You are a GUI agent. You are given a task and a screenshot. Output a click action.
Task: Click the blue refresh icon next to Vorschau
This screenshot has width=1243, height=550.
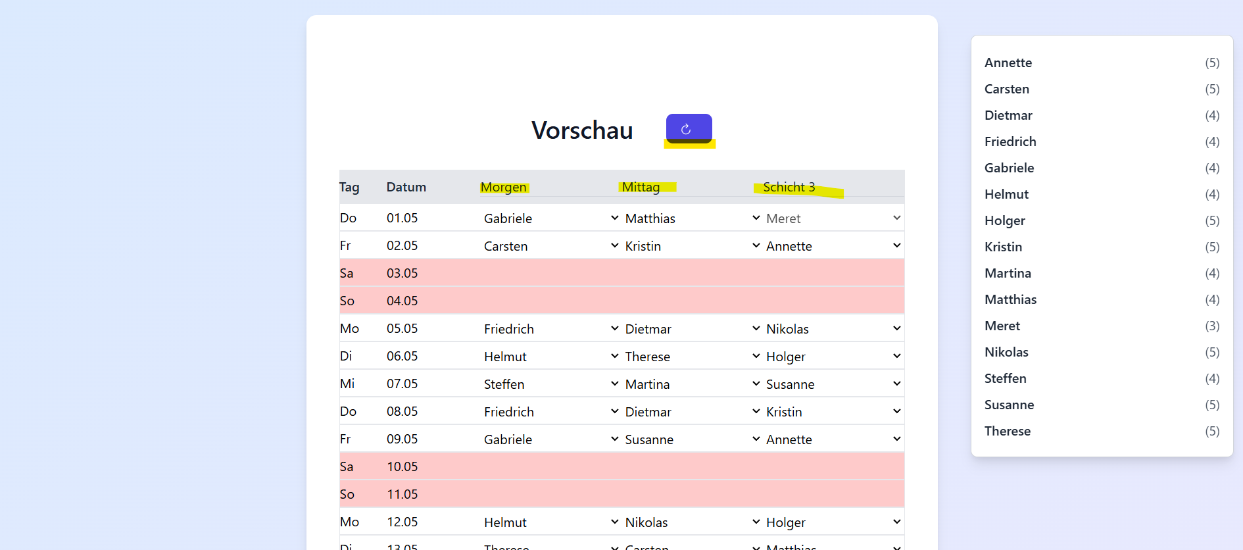(x=688, y=128)
